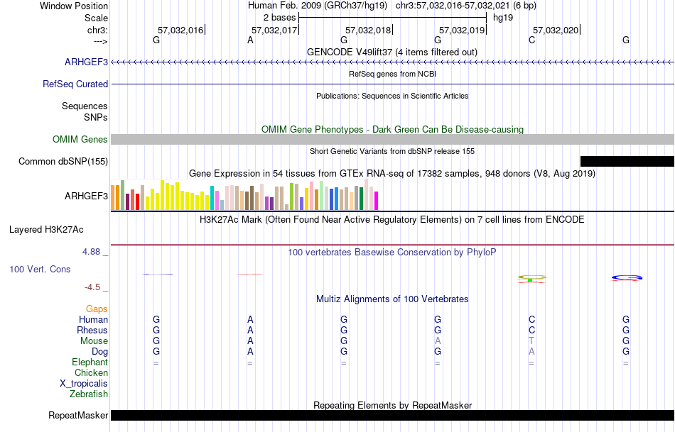Click the black dbSNP variant block

(627, 161)
